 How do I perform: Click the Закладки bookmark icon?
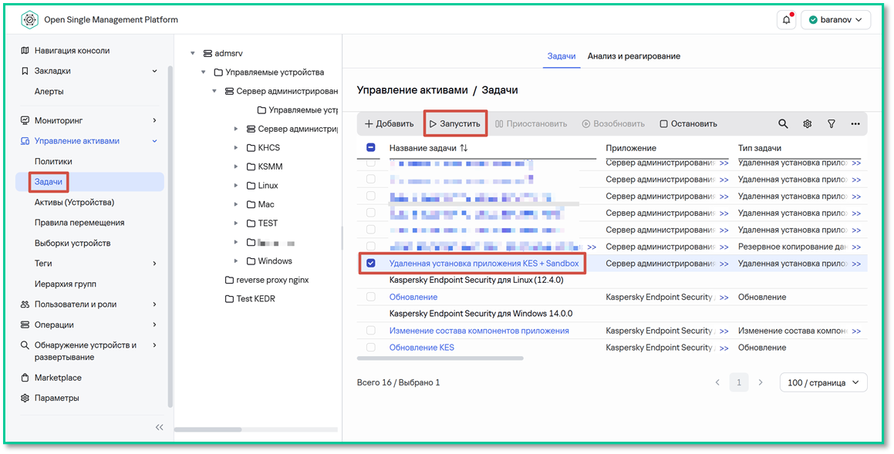tap(25, 71)
